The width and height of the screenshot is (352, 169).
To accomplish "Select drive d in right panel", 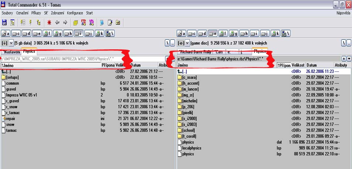I will (202, 34).
